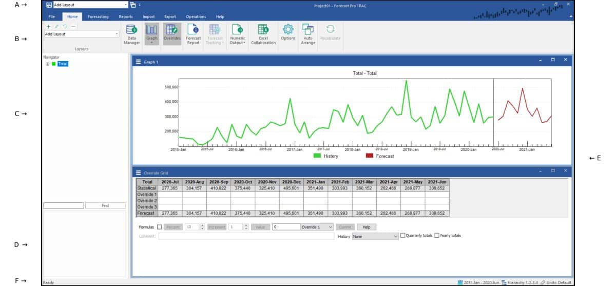Click the green plus add layout icon
The image size is (616, 286).
48,26
